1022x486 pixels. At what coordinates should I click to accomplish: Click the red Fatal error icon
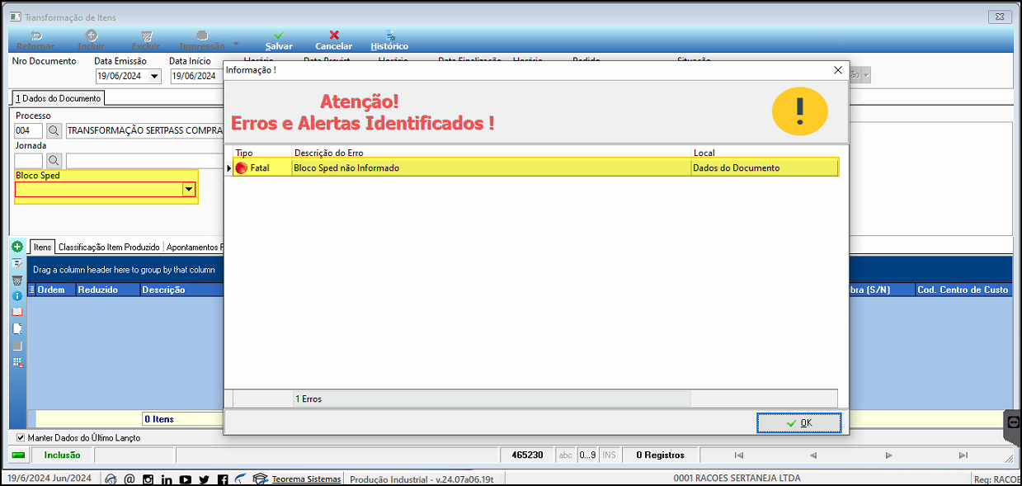click(241, 168)
